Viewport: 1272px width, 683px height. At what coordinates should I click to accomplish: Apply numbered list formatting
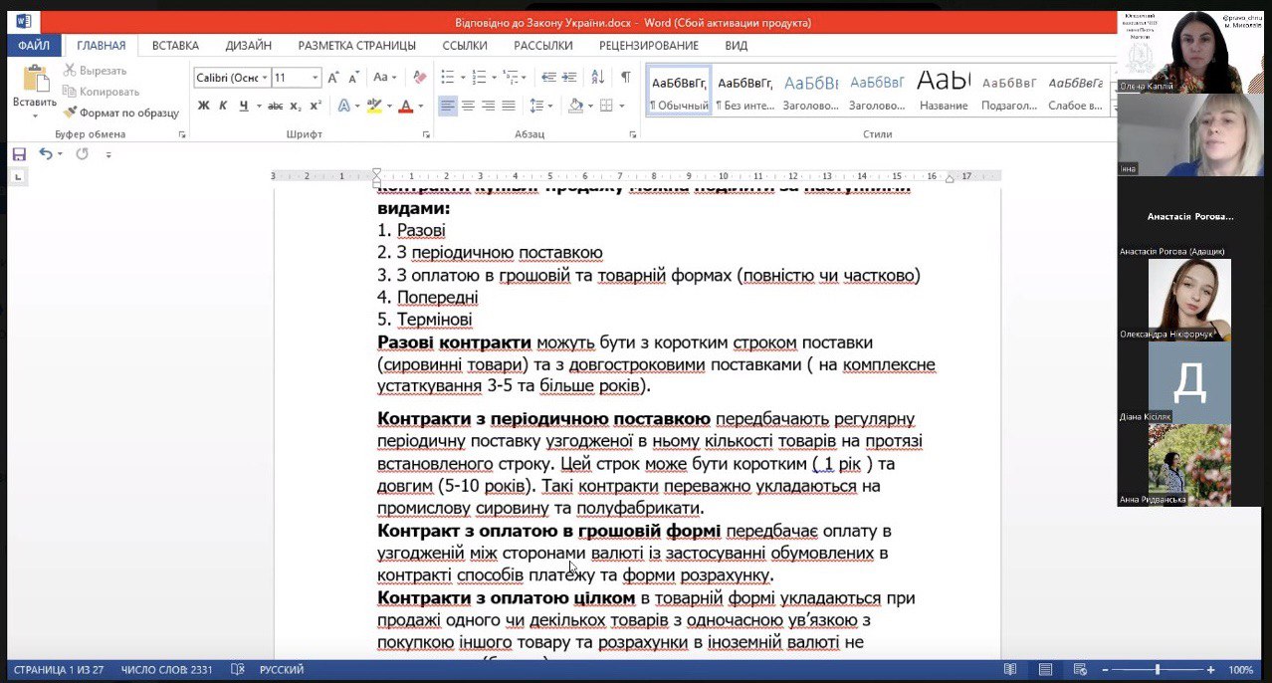click(x=480, y=77)
